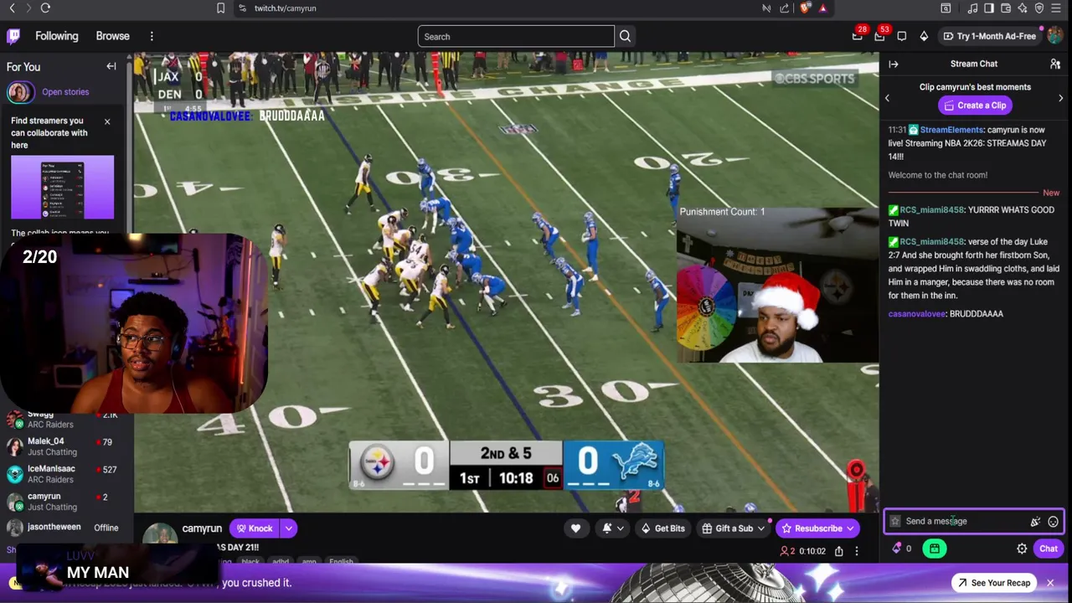Image resolution: width=1072 pixels, height=603 pixels.
Task: Go back in browser history
Action: pos(12,8)
